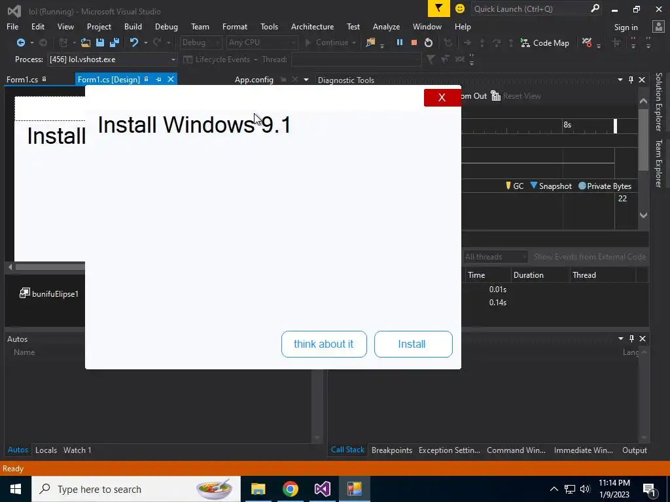Expand Find in Files toolbar overflow options
This screenshot has width=670, height=502.
click(382, 45)
